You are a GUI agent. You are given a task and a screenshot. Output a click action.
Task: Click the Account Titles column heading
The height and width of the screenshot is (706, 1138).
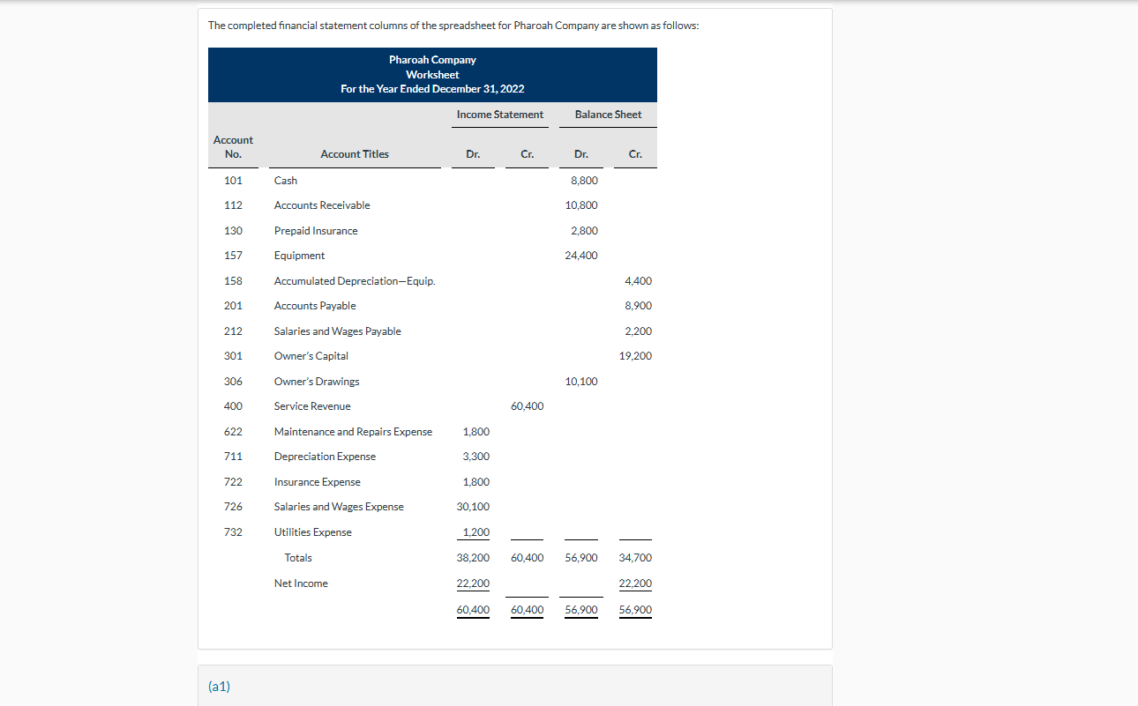pyautogui.click(x=356, y=153)
